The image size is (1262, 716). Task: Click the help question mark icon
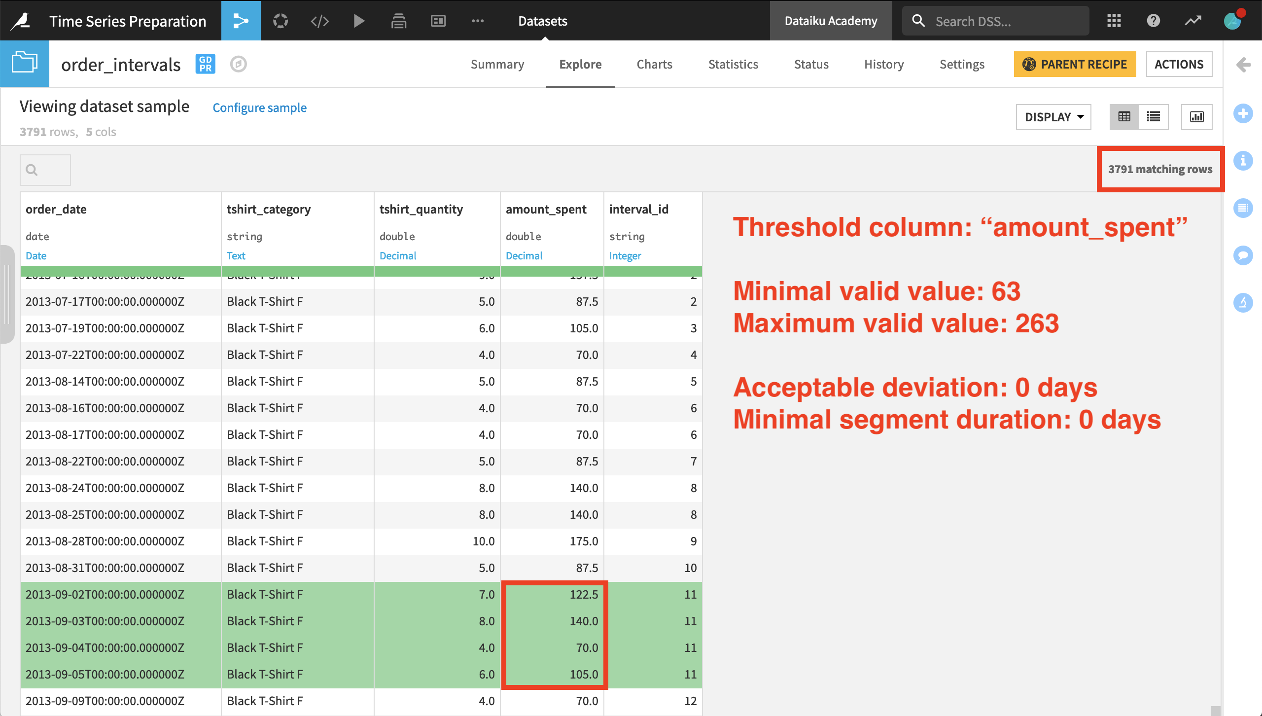(1153, 21)
